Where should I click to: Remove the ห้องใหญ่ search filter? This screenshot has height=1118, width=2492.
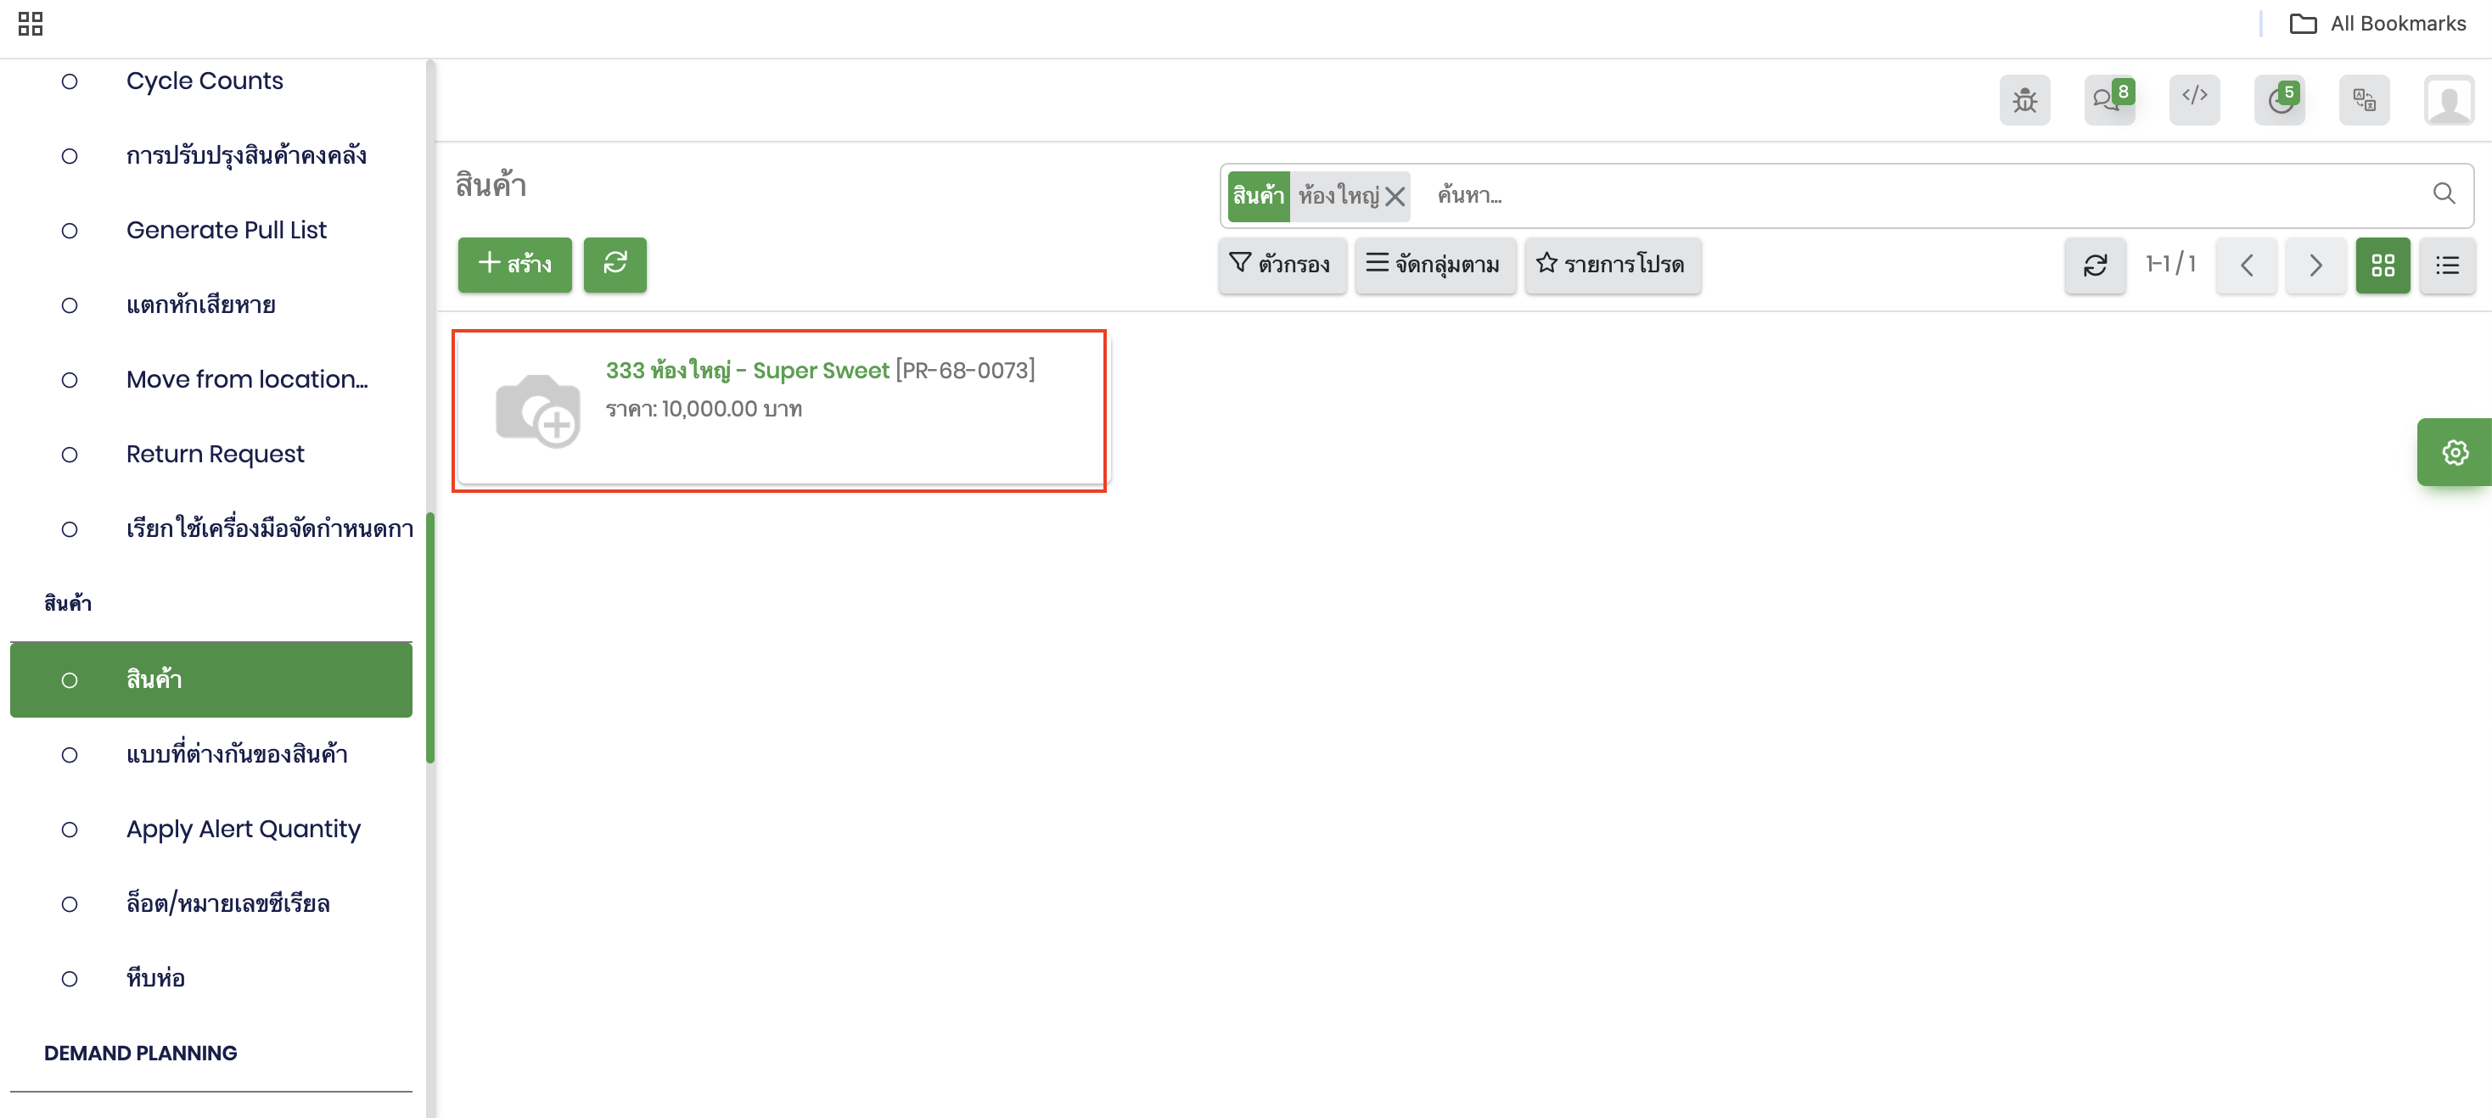coord(1394,196)
